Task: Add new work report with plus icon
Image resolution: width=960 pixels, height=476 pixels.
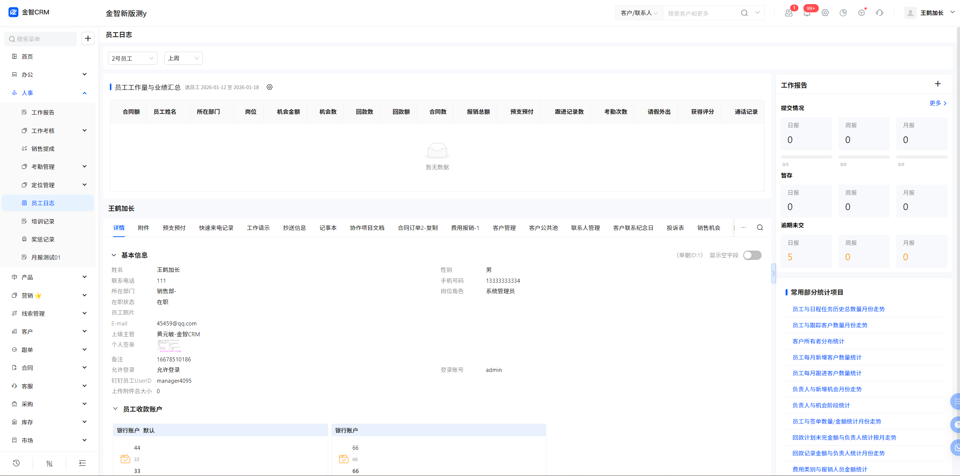Action: click(937, 84)
